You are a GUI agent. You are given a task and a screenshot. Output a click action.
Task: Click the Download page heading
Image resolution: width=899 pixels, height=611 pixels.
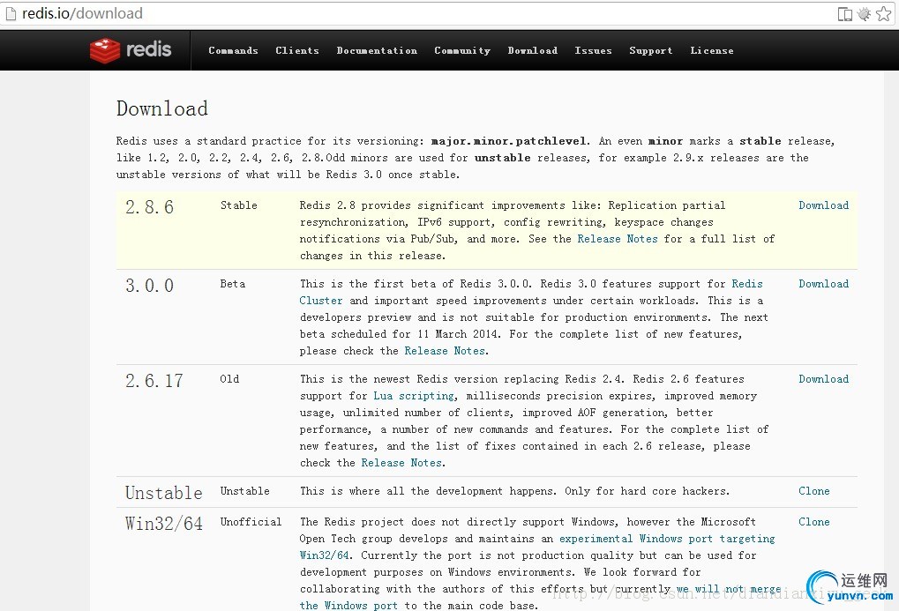tap(162, 108)
